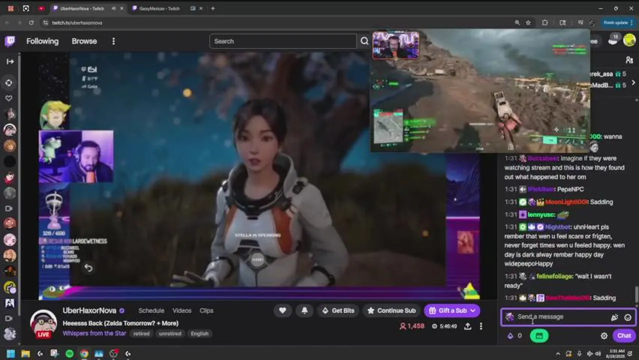Click the picture-in-picture mini player video

click(x=480, y=90)
